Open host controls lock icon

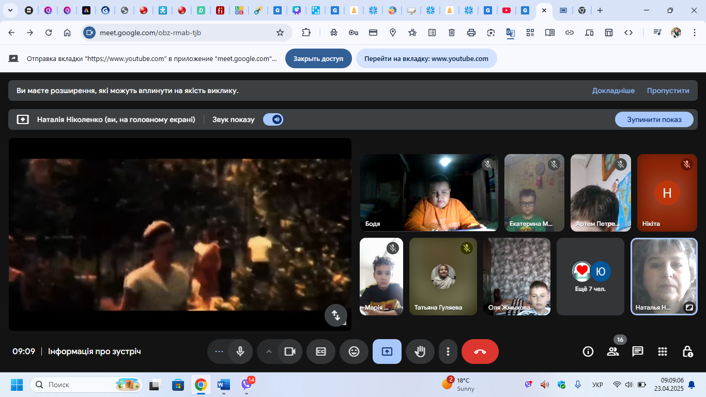tap(687, 352)
